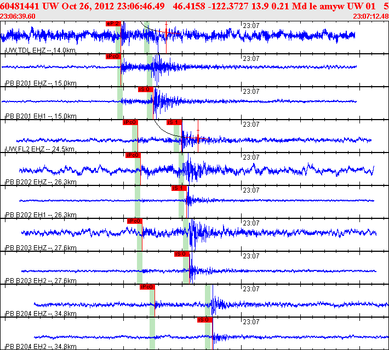
Task: Select the iS 0 pick flag on B204 EH2
Action: click(205, 320)
